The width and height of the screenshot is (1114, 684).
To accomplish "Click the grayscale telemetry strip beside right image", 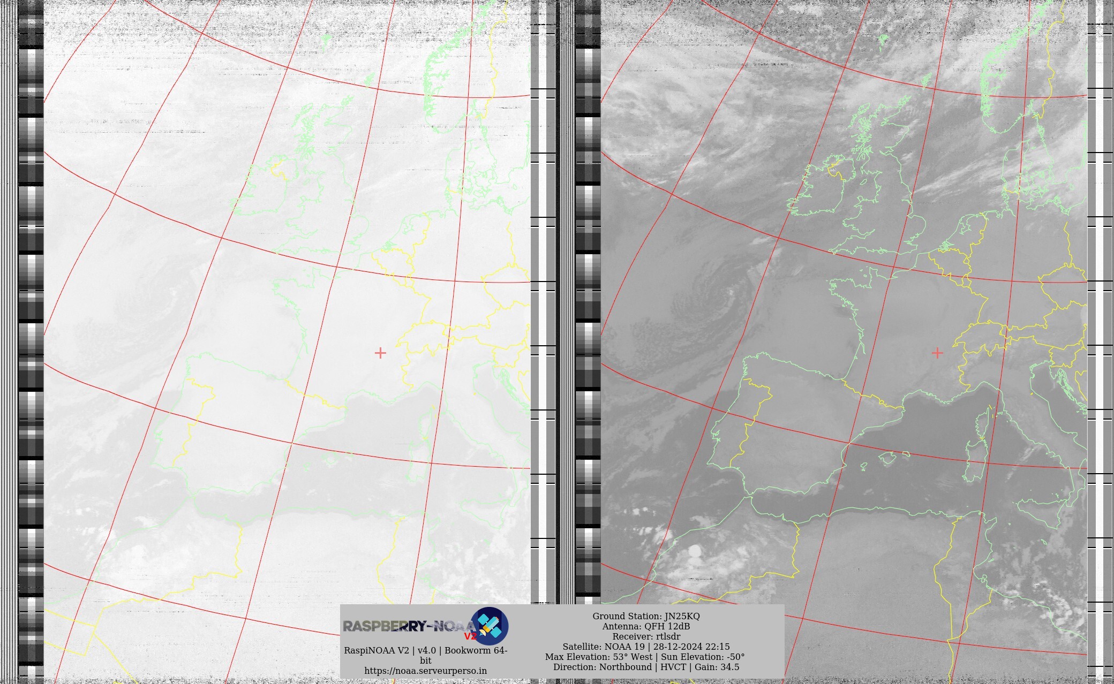I will coord(588,343).
